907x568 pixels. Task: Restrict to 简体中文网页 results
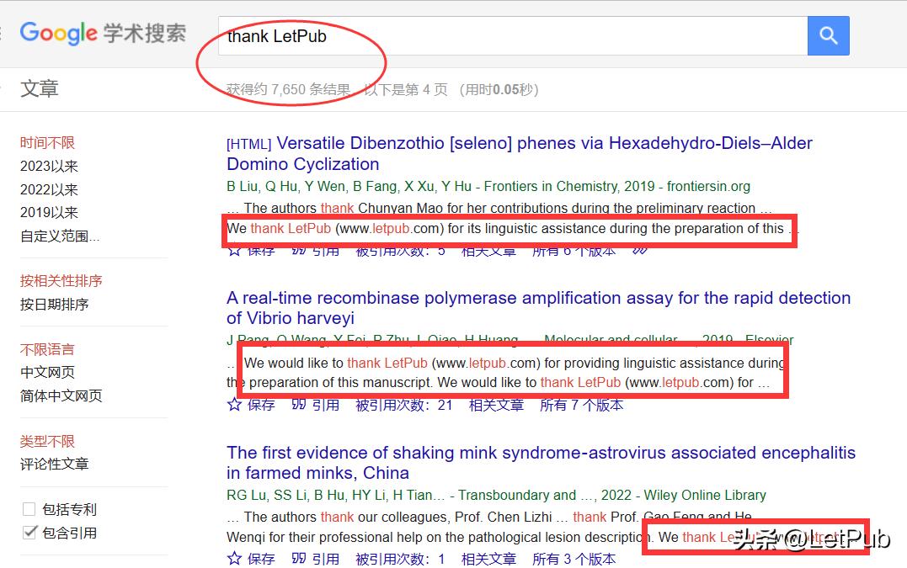(61, 395)
